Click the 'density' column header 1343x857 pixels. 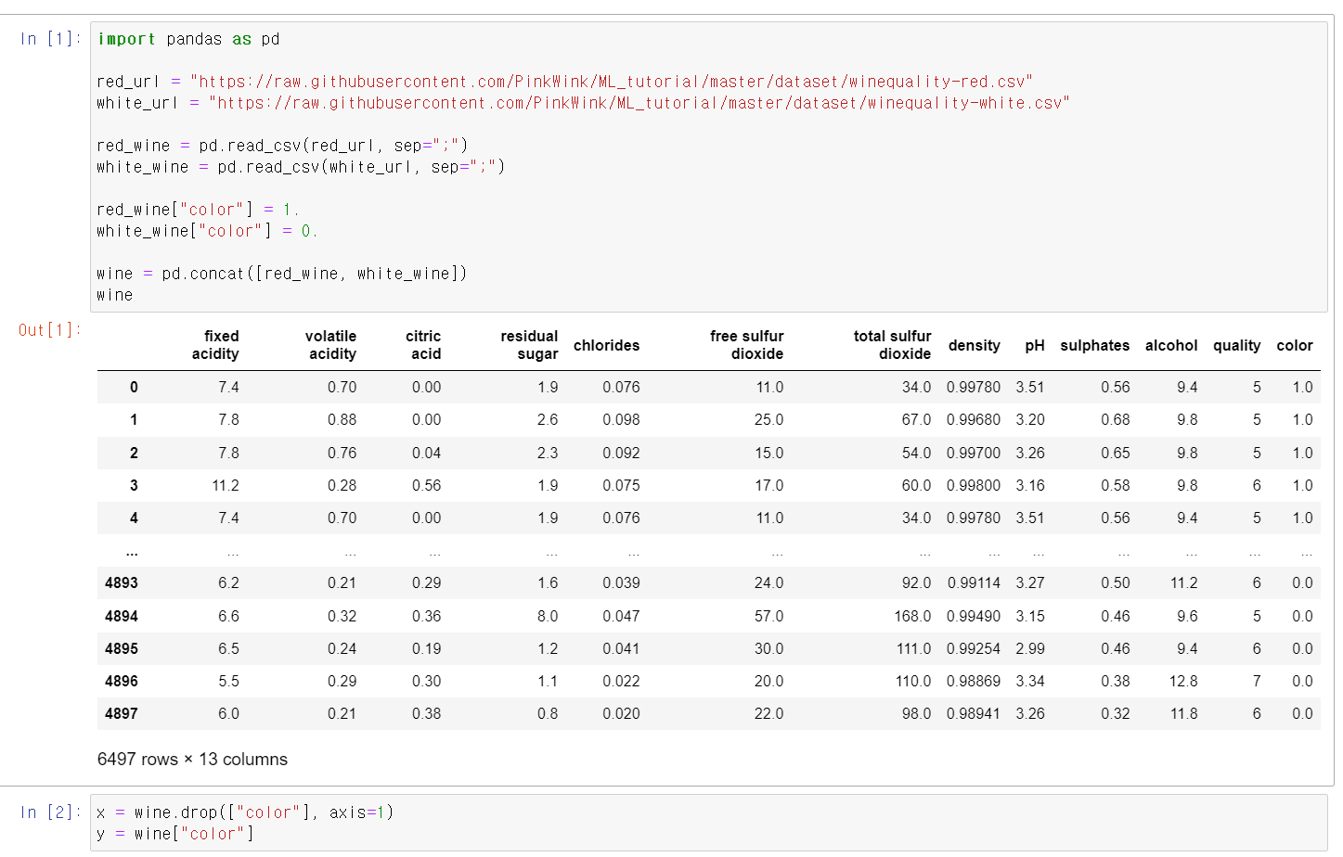point(975,346)
